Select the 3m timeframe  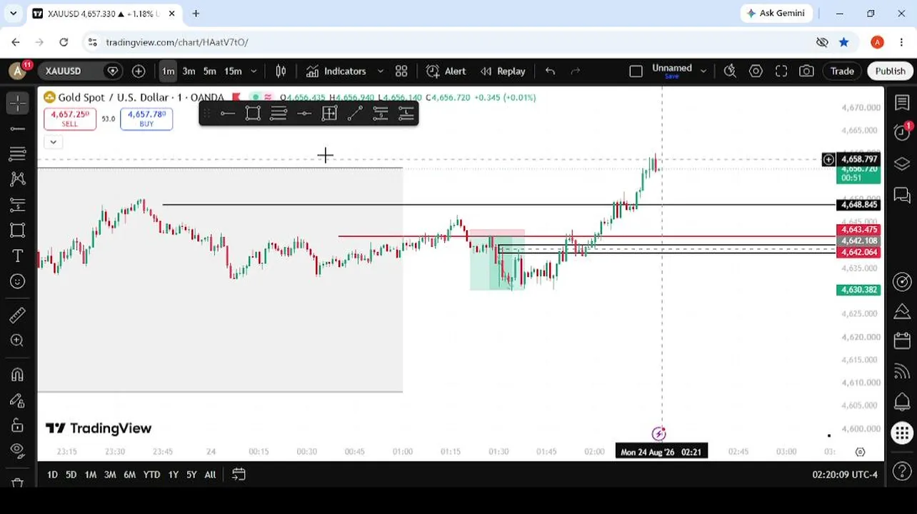[189, 71]
